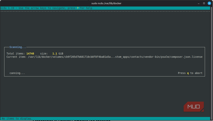Maximize the terminal window
Image resolution: width=213 pixels, height=121 pixels.
tap(204, 3)
